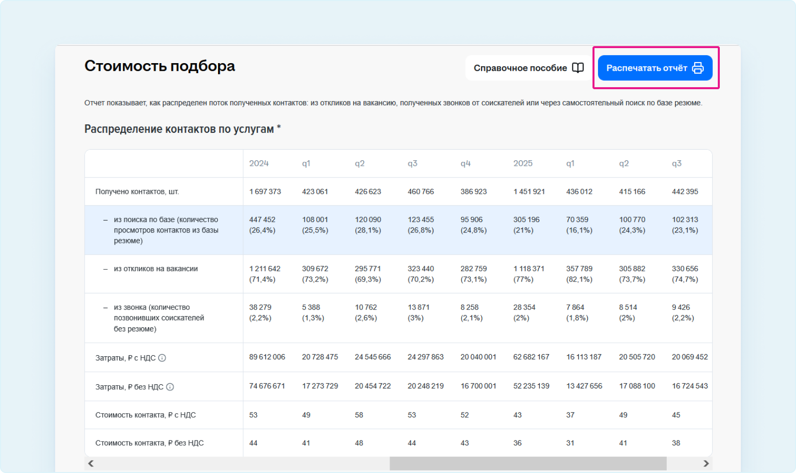The image size is (796, 473).
Task: Click the horizontal scrollbar thumb under table
Action: point(528,463)
